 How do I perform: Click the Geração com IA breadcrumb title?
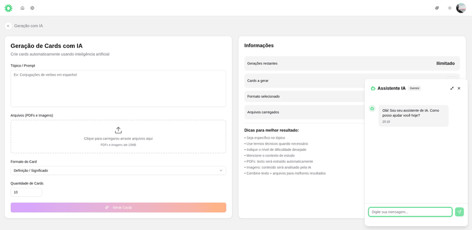click(x=29, y=26)
